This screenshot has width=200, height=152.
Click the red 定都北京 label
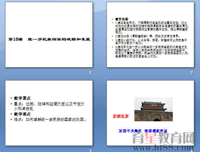[x=121, y=116]
